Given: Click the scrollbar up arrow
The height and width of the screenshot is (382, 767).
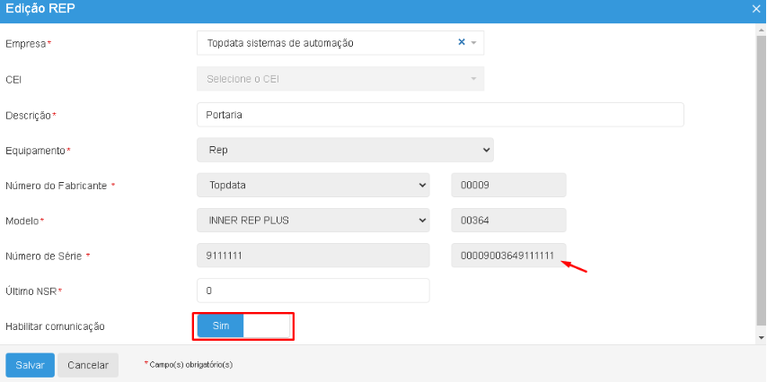Looking at the screenshot, I should [761, 28].
